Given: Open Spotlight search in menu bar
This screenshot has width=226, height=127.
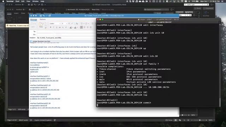Looking at the screenshot, I should coord(178,1).
